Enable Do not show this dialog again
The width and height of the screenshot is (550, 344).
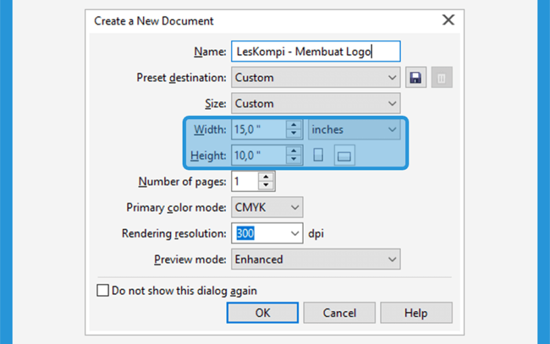102,290
